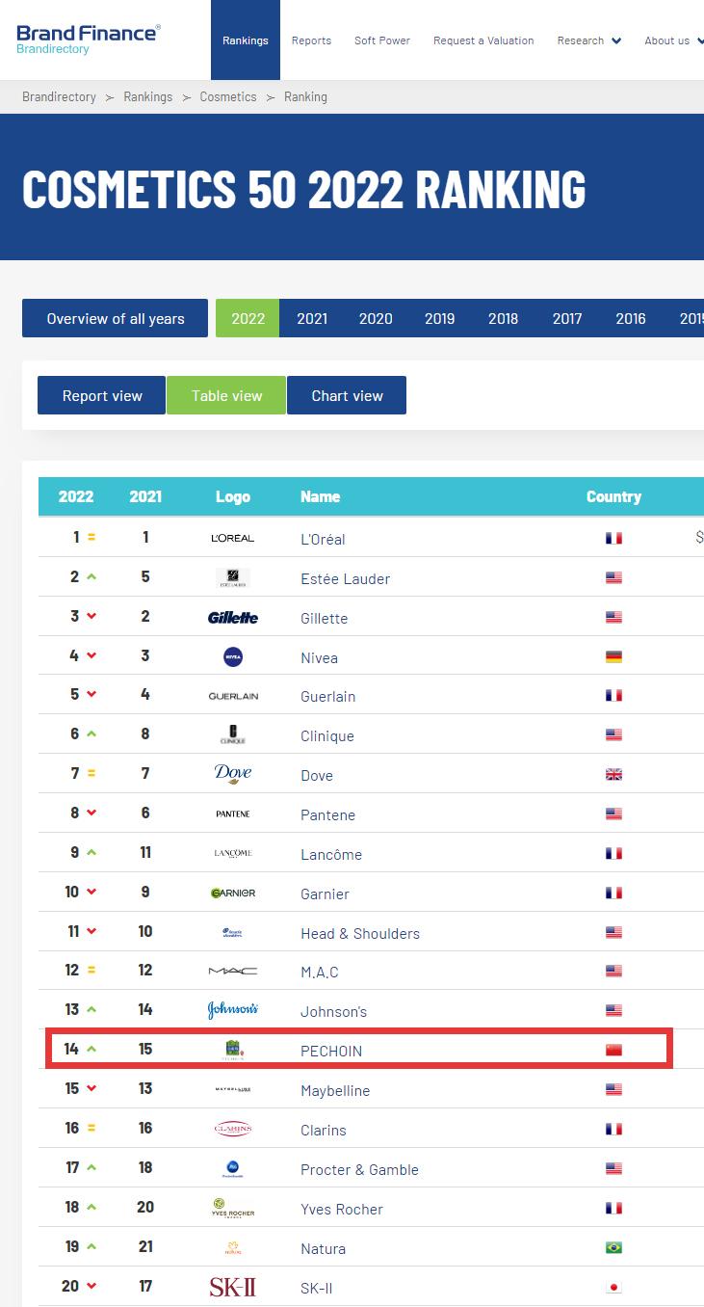The height and width of the screenshot is (1307, 704).
Task: Click the UK flag in Dove row
Action: [613, 774]
